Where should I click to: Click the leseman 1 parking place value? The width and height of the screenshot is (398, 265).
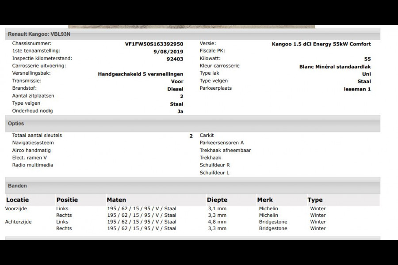tap(357, 89)
